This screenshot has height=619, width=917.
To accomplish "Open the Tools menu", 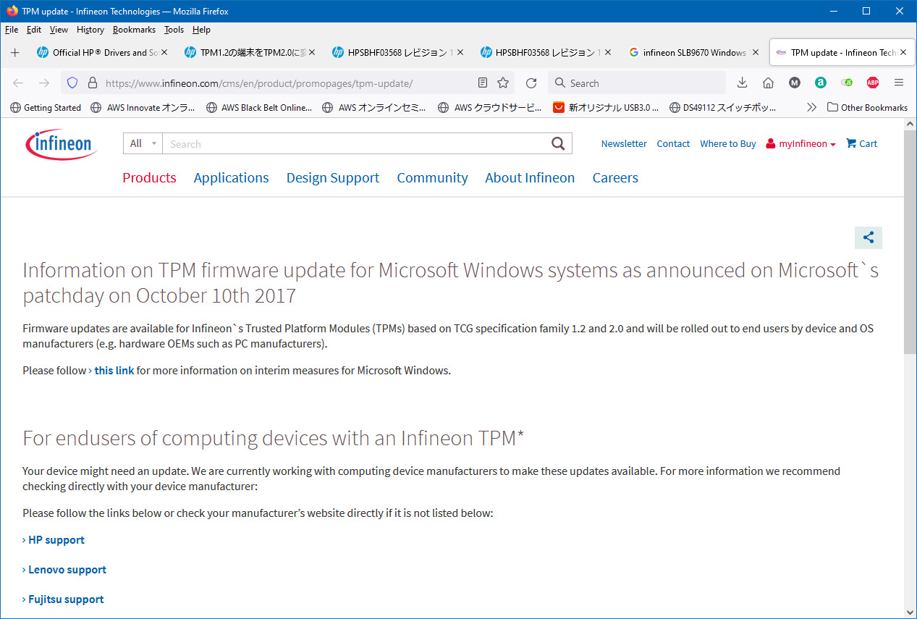I will click(x=174, y=30).
